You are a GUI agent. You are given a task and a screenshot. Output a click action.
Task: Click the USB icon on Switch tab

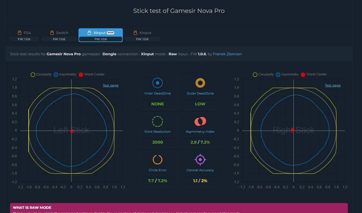52,33
